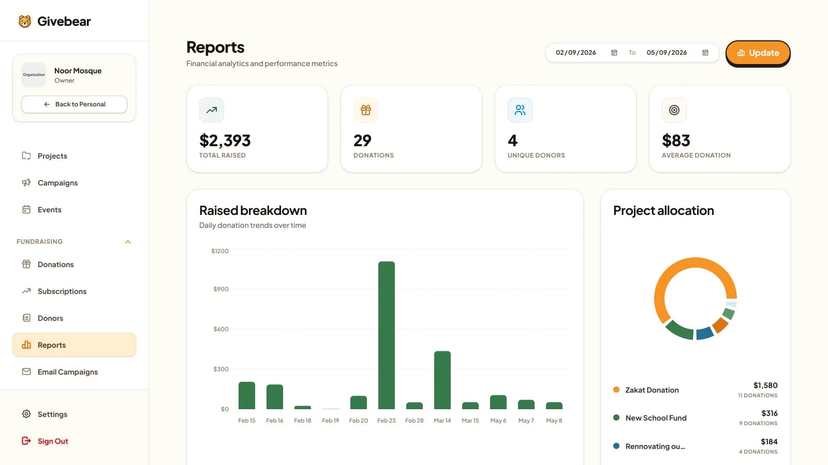Viewport: 828px width, 465px height.
Task: Click the $1,580 allocation amount
Action: click(x=765, y=385)
